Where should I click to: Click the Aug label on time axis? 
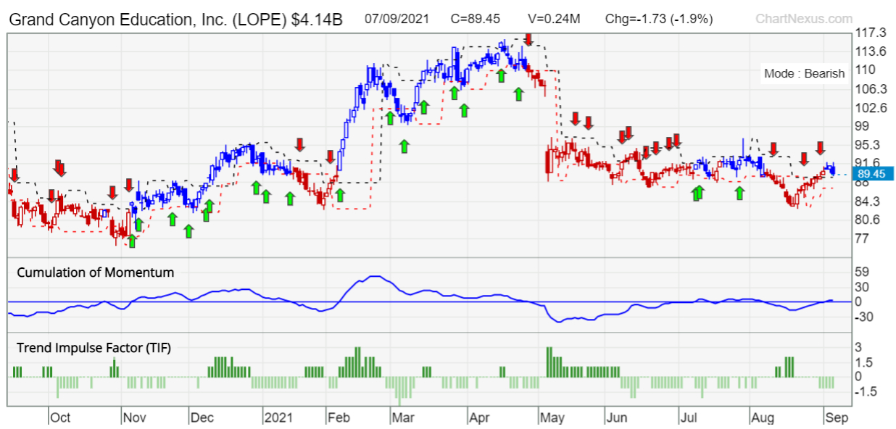pos(763,418)
